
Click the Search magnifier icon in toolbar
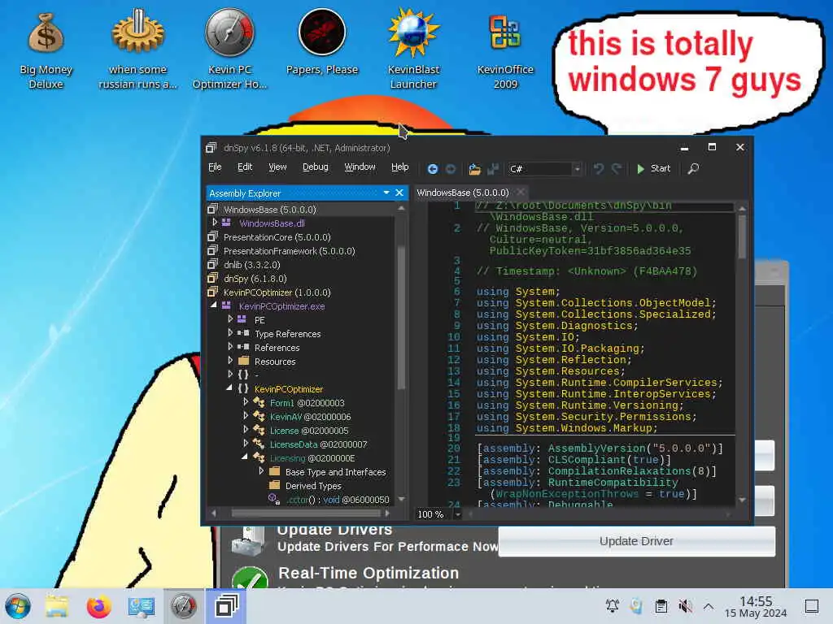[693, 169]
